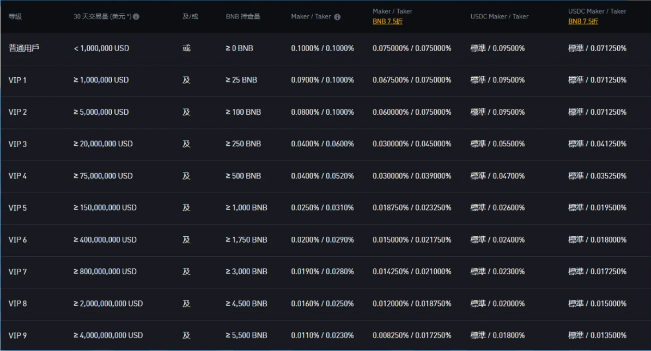The image size is (651, 351).
Task: Select the VIP 3 level label
Action: (x=17, y=144)
